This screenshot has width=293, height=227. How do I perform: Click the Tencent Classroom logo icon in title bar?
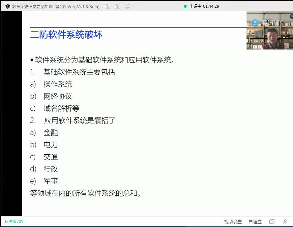[8, 6]
